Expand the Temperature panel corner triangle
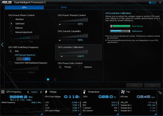The height and width of the screenshot is (116, 163). 118,114
